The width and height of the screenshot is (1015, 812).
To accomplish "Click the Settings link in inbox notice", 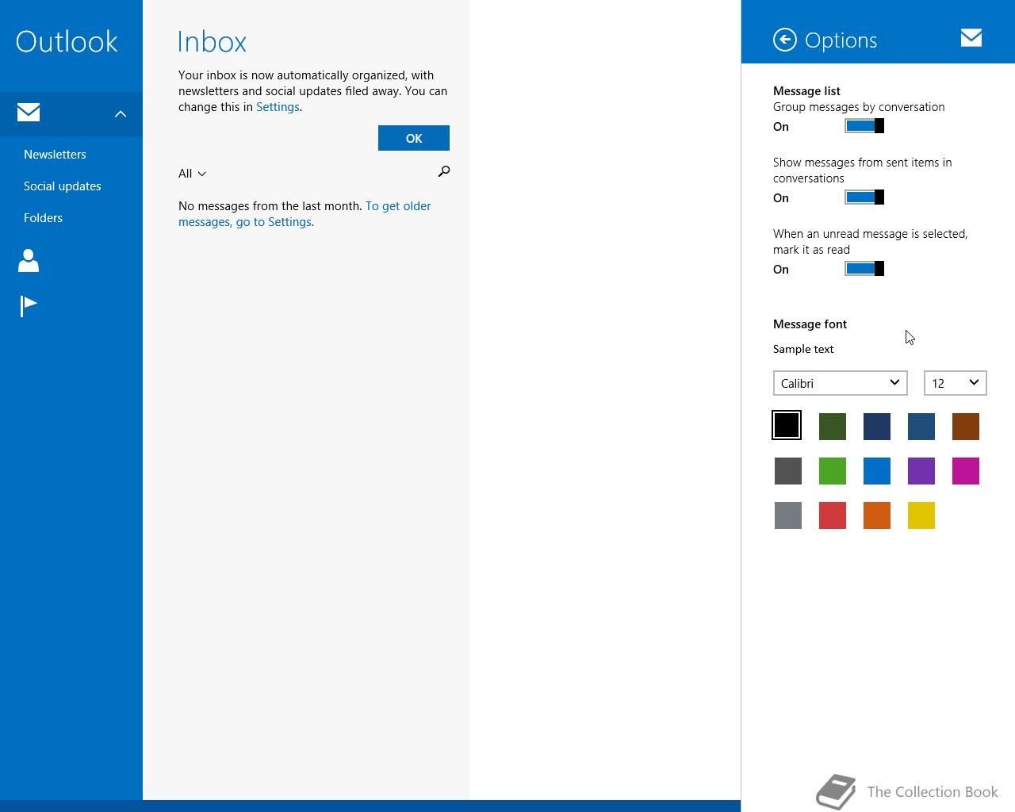I will point(278,107).
